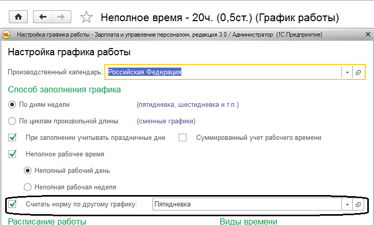
Task: Expand the production calendar dropdown
Action: [x=347, y=73]
